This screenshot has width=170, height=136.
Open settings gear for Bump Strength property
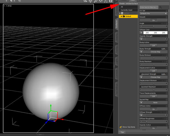click(167, 49)
